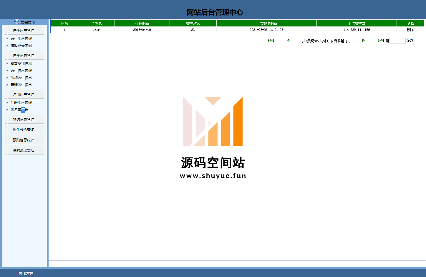The image size is (426, 277).
Task: Delete the user row via 删除
Action: coord(410,30)
